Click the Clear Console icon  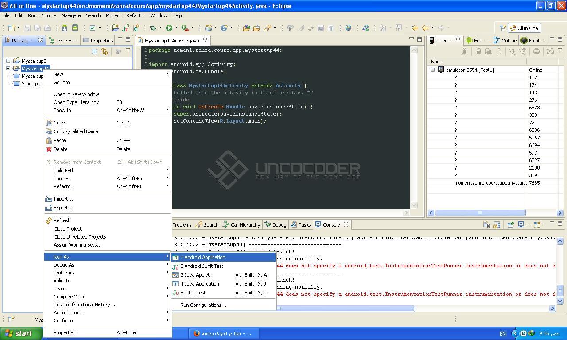pyautogui.click(x=486, y=224)
